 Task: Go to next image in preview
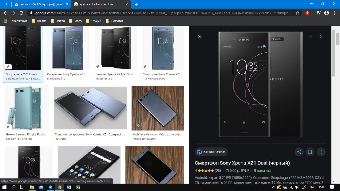320,37
